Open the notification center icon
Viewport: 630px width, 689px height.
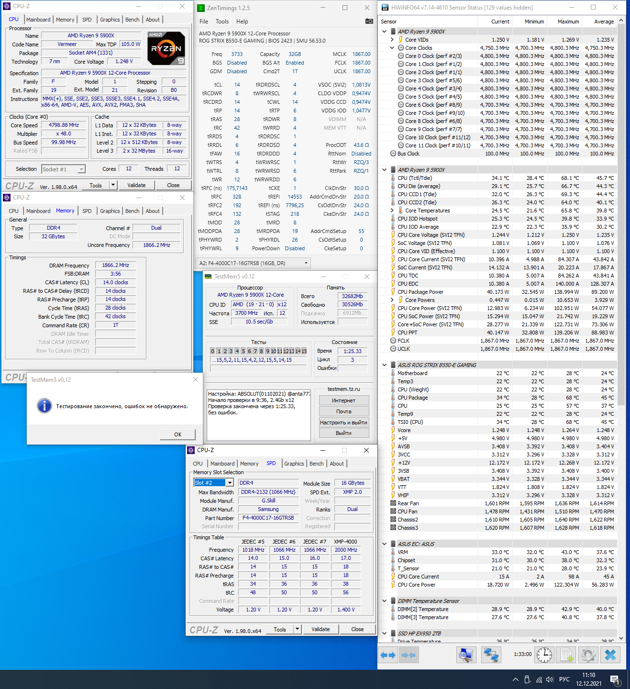click(616, 679)
